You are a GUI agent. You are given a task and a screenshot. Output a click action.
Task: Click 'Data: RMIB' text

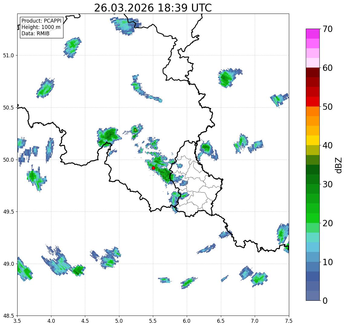pos(35,33)
